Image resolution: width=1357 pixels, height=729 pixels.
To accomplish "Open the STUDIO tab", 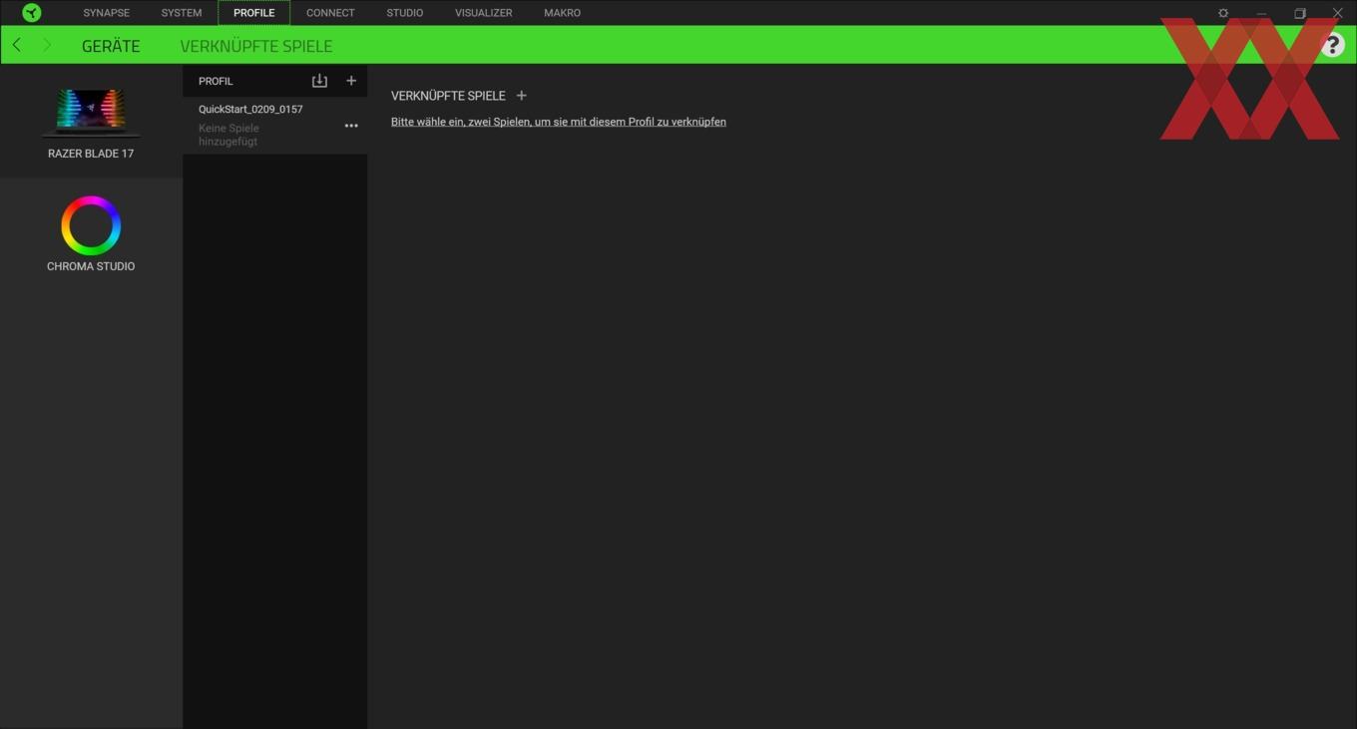I will 405,13.
